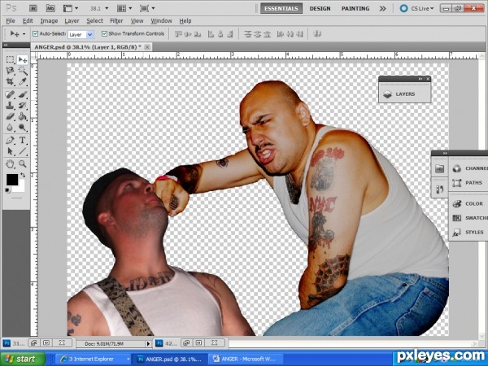Reset to default foreground and background colors

[8, 190]
